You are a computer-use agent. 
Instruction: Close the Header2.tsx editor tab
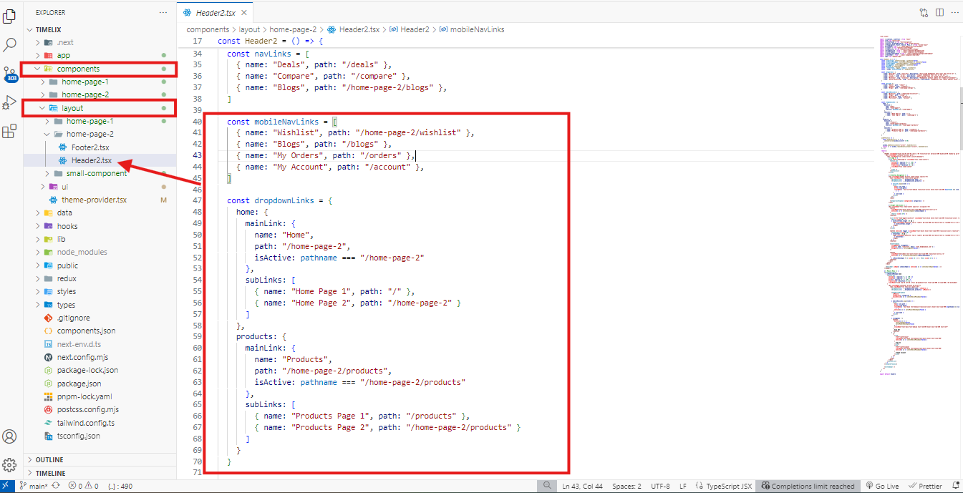coord(244,12)
